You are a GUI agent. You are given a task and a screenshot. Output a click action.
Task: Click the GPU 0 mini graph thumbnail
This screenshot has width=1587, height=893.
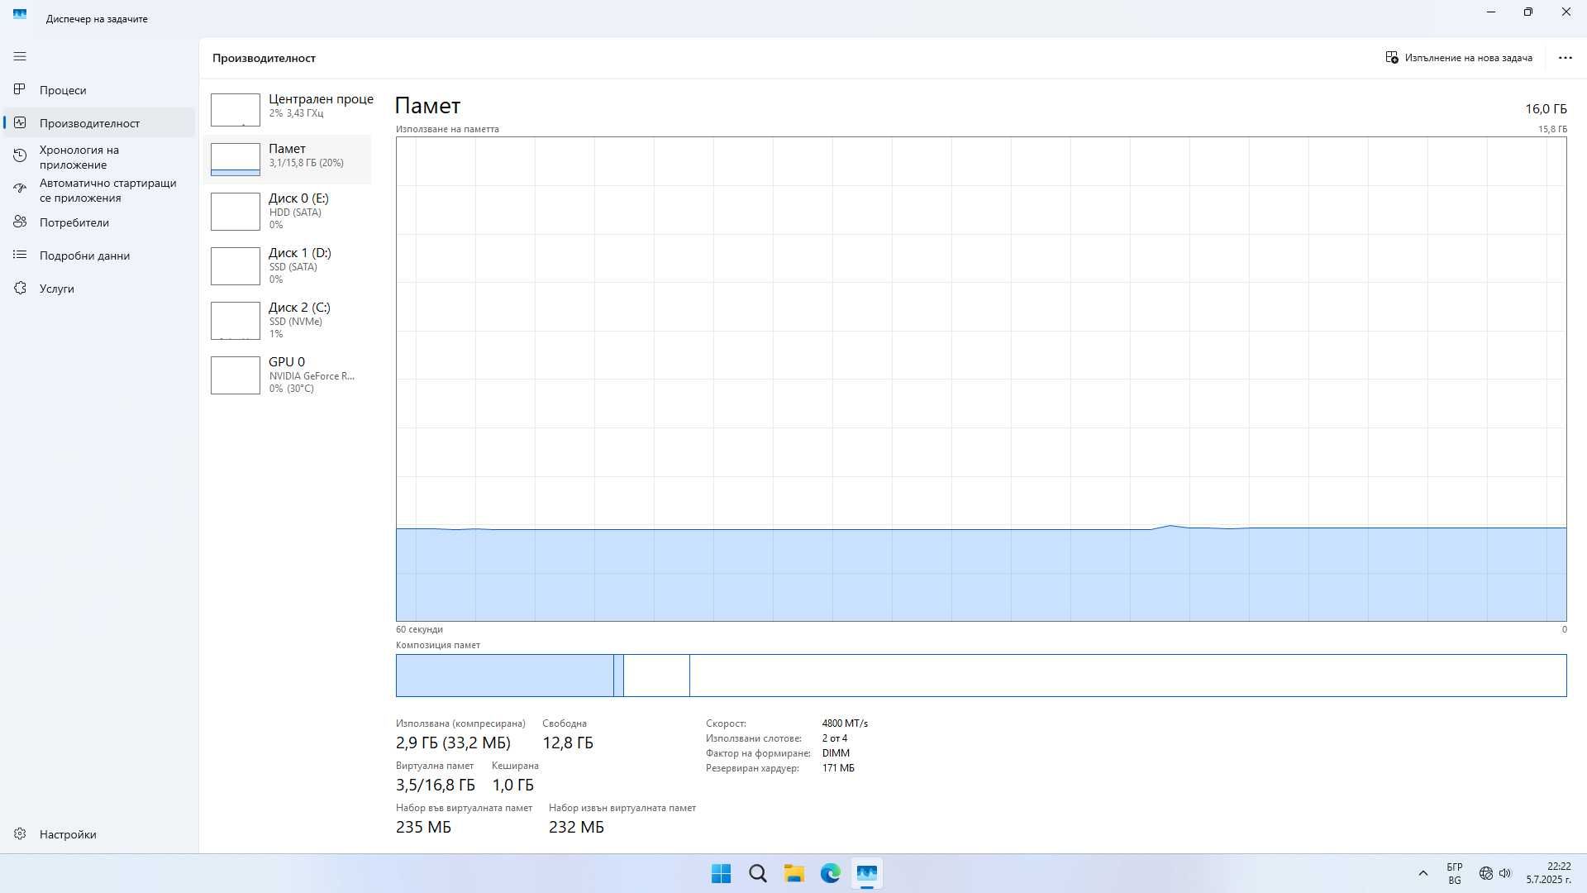pos(236,375)
